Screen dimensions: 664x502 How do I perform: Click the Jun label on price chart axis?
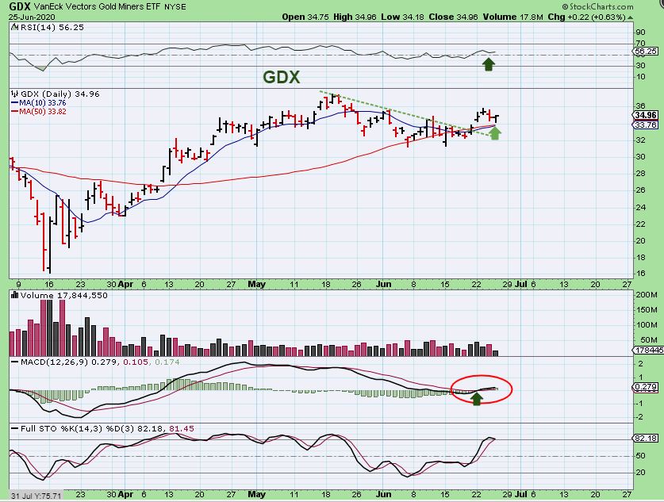tap(384, 284)
